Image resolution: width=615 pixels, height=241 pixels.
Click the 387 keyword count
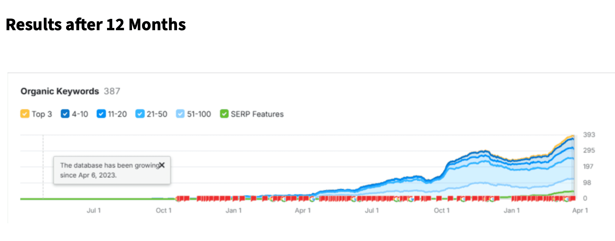112,91
